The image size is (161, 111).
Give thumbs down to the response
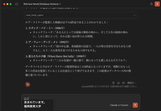(x=124, y=83)
